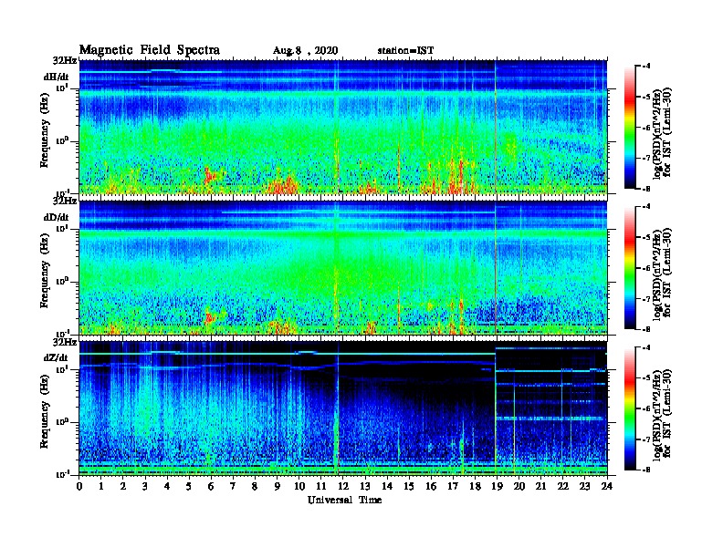Click the log(PSD) legend title of the dH/dt color bar
723x558 pixels.
point(662,132)
